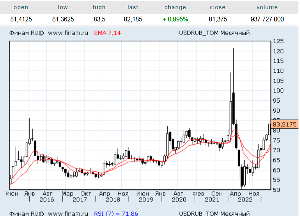Image resolution: width=300 pixels, height=216 pixels.
Task: Select the "volume" column header
Action: (x=267, y=7)
